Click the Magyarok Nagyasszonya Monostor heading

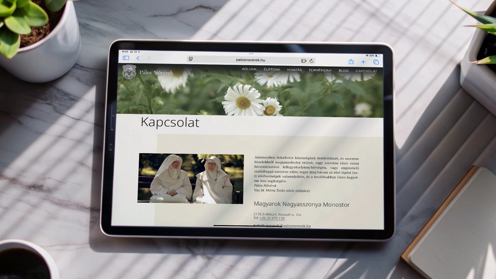point(302,204)
